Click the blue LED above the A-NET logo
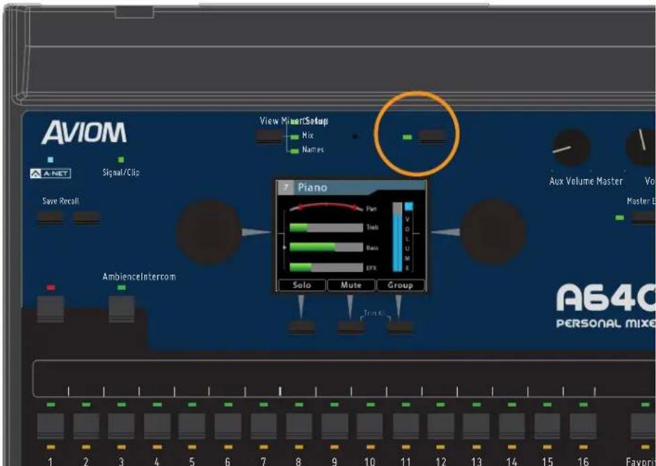The image size is (656, 466). coord(51,160)
